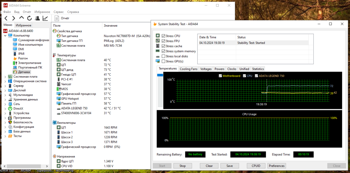Select the DMI item in the tree
350x173 pixels.
click(21, 49)
